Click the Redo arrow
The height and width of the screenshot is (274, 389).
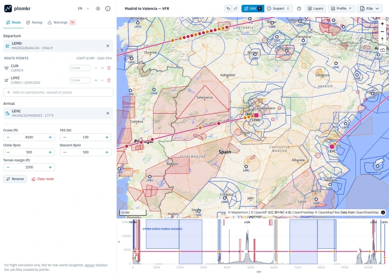click(235, 9)
